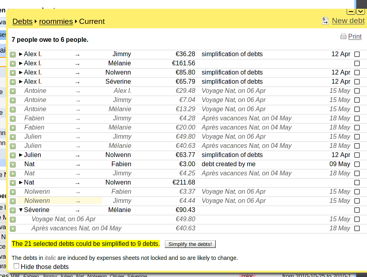Tick the Séverine to Mélanie €90.43 checkbox
Image resolution: width=367 pixels, height=277 pixels.
coord(357,210)
